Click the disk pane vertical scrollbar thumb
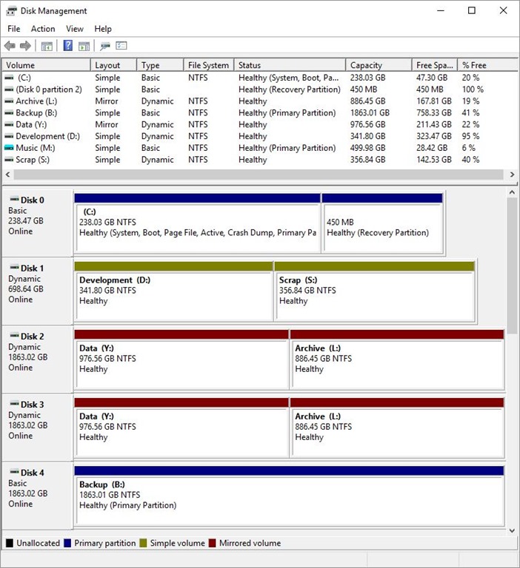 coord(512,266)
